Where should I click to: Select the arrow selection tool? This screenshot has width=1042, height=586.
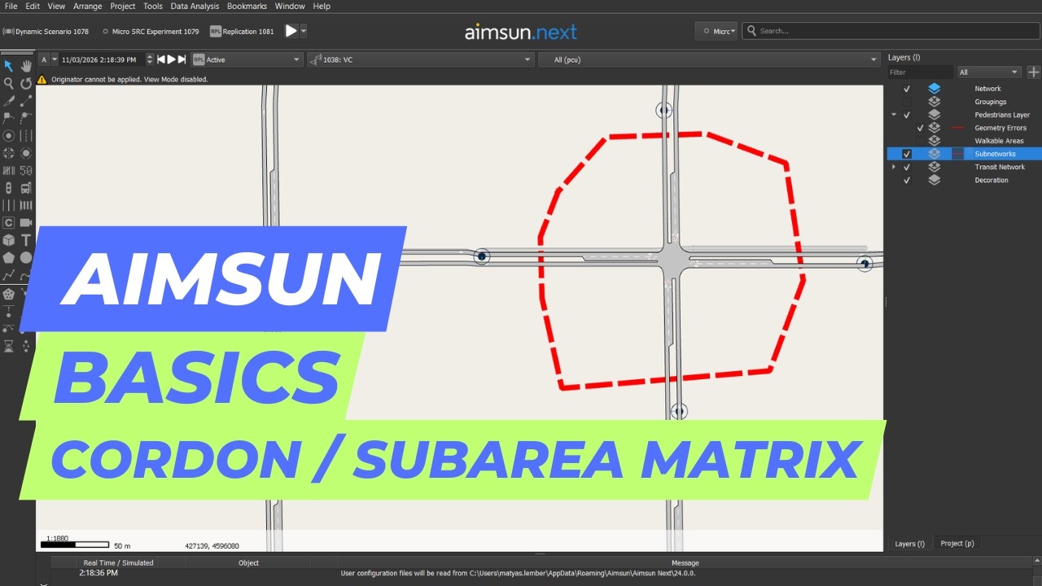9,66
